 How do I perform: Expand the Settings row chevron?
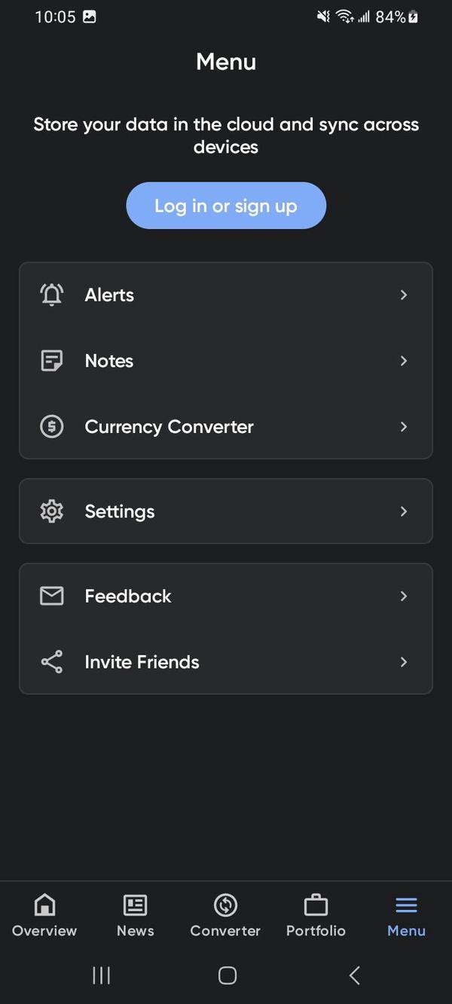coord(404,511)
